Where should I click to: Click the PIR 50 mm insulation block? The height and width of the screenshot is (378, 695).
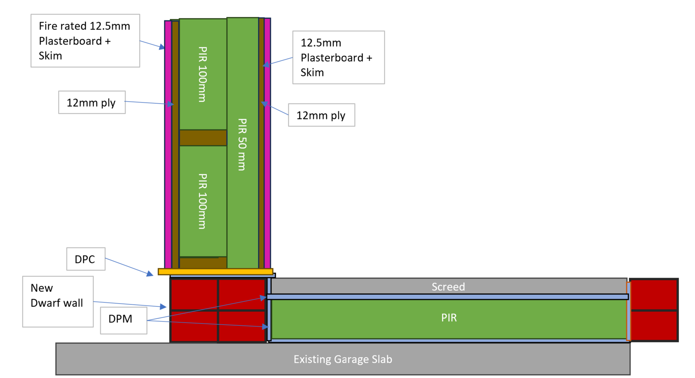[x=242, y=143]
